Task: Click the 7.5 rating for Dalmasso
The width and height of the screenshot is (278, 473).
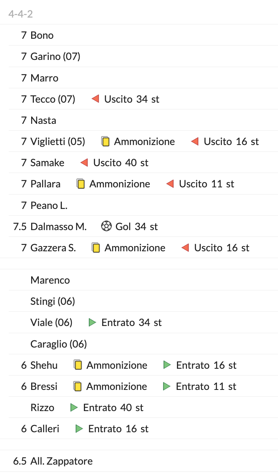Action: (x=20, y=227)
